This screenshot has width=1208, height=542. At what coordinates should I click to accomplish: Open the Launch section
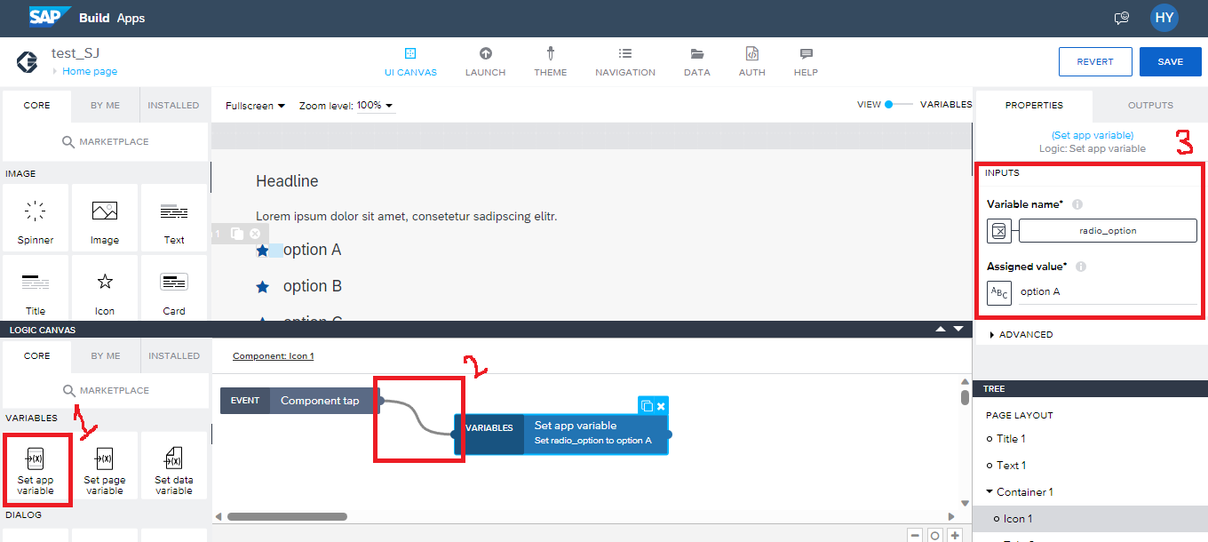tap(485, 62)
